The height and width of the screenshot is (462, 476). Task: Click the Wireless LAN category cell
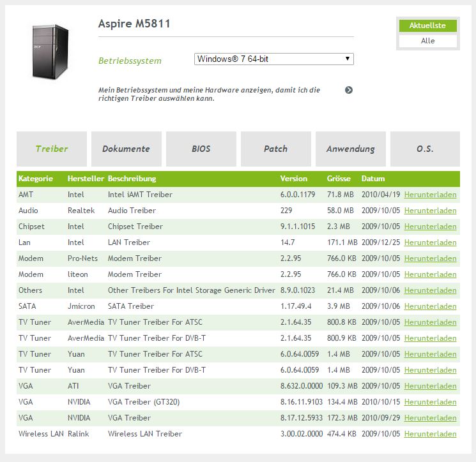coord(41,434)
